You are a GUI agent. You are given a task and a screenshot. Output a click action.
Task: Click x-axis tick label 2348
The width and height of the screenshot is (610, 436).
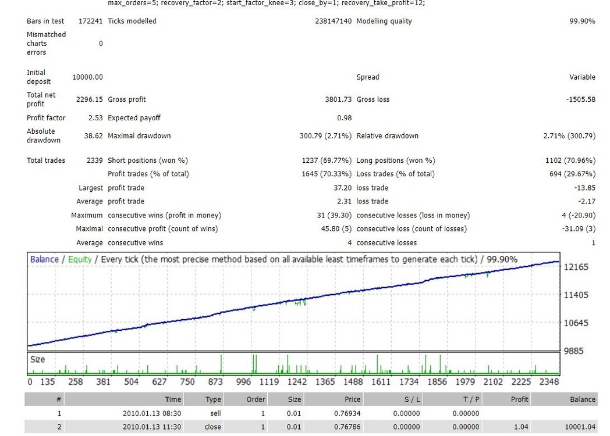549,382
